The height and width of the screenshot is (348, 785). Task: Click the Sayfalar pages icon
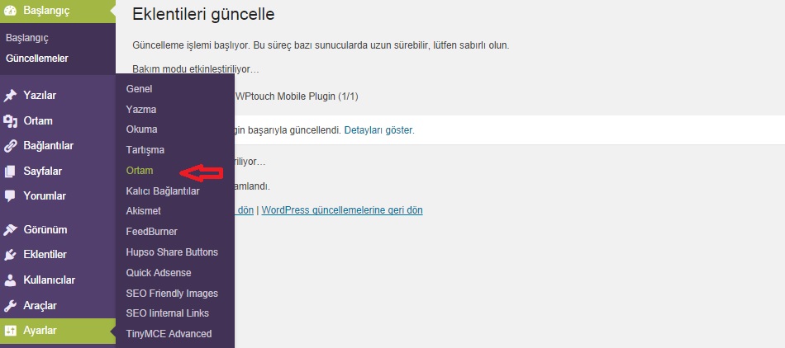10,172
